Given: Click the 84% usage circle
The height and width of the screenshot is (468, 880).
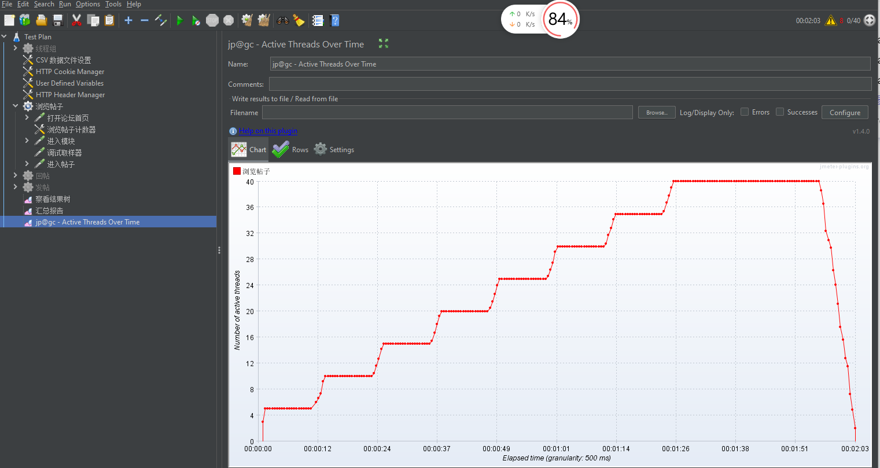Looking at the screenshot, I should coord(560,19).
